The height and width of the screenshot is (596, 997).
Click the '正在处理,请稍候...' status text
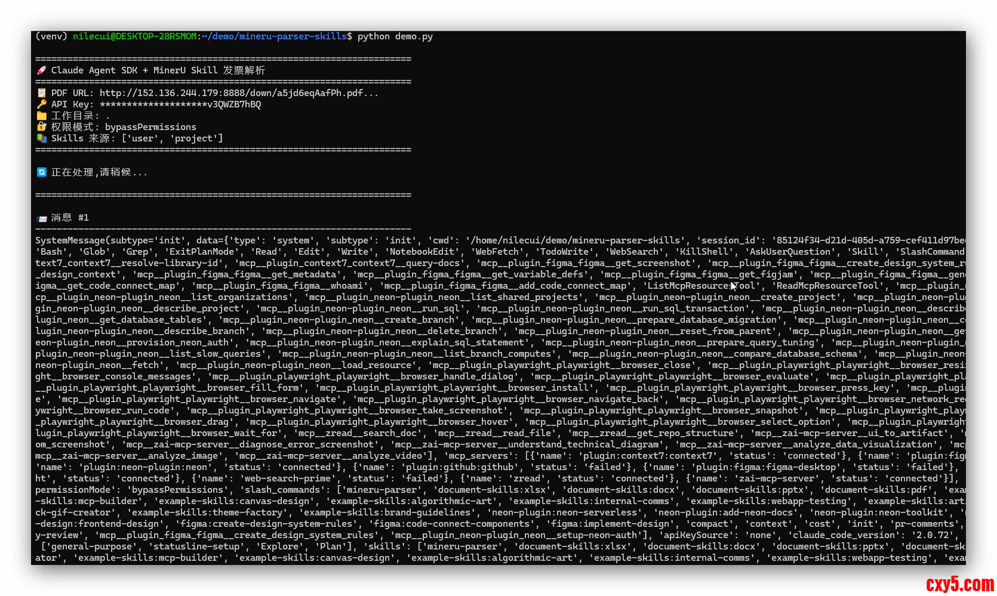99,172
